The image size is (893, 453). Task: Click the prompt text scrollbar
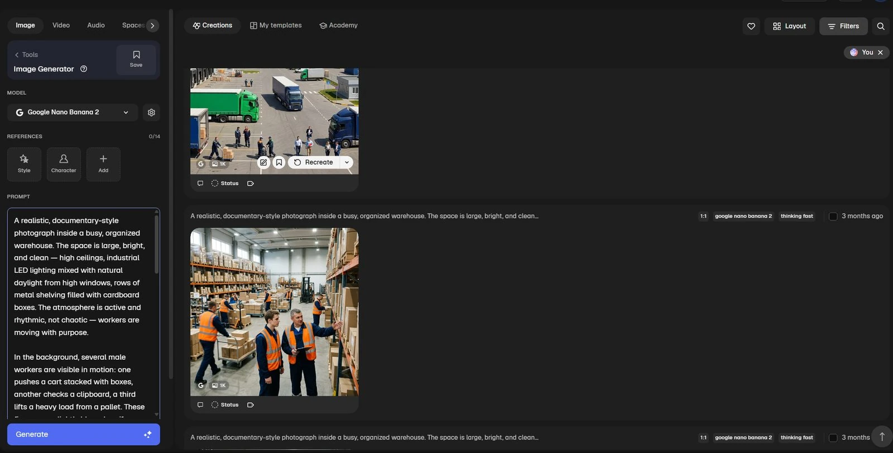tap(156, 244)
